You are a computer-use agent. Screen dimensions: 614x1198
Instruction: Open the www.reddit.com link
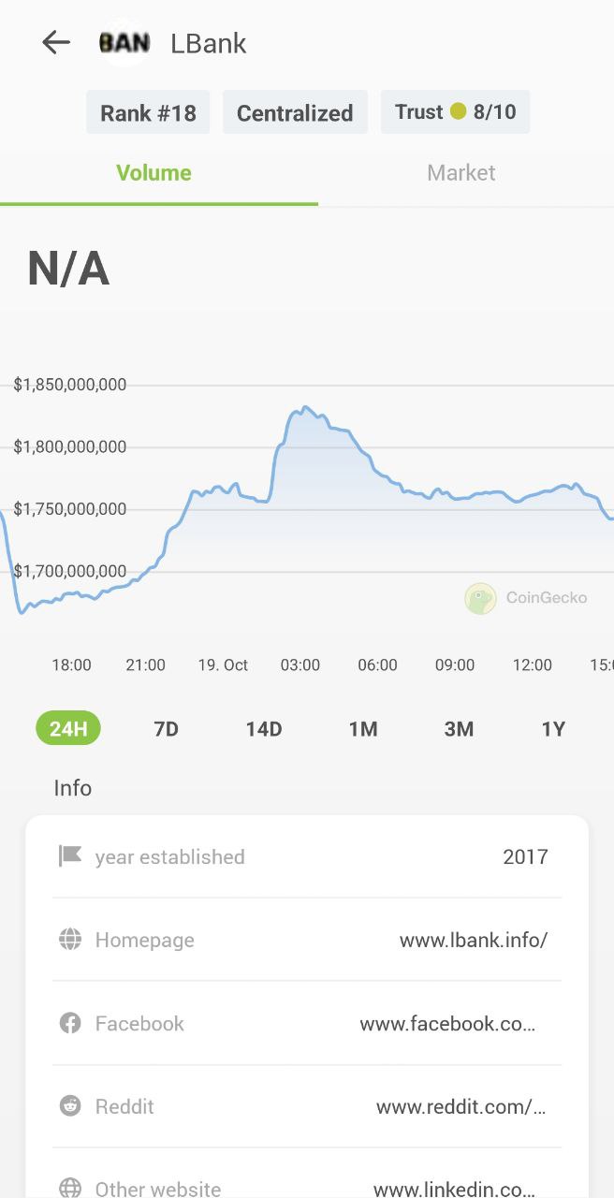pyautogui.click(x=460, y=1106)
